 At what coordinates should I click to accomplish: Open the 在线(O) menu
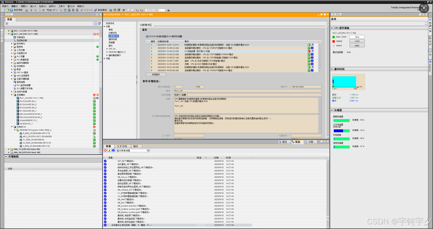pyautogui.click(x=42, y=6)
